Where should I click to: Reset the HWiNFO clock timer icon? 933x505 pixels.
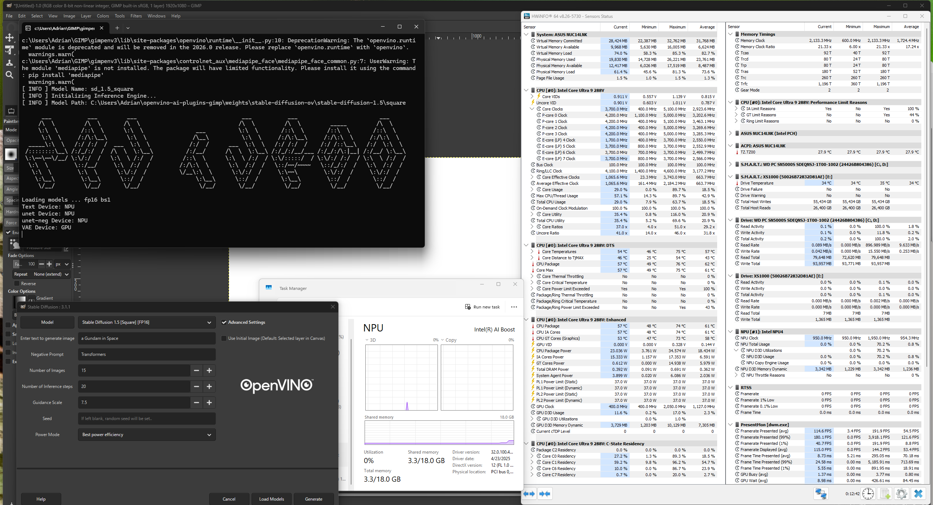[x=868, y=494]
